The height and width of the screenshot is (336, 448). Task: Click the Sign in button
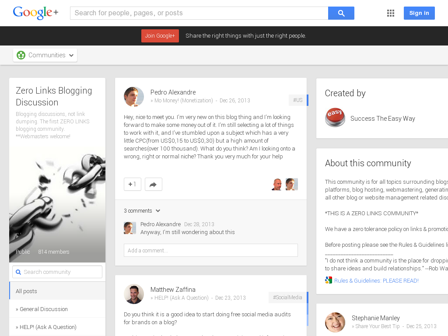point(419,13)
